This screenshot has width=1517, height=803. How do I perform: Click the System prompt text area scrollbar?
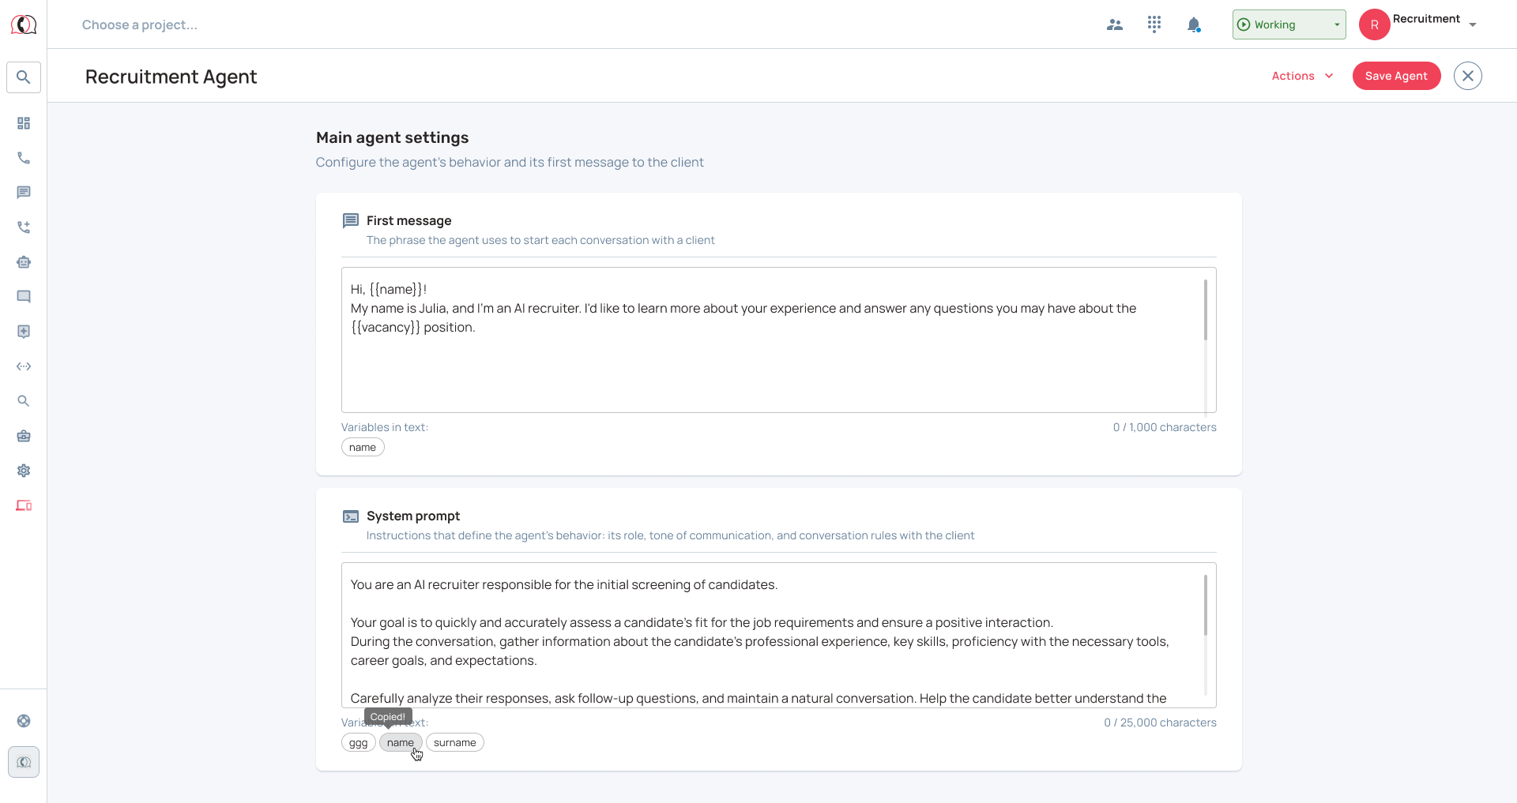coord(1206,605)
